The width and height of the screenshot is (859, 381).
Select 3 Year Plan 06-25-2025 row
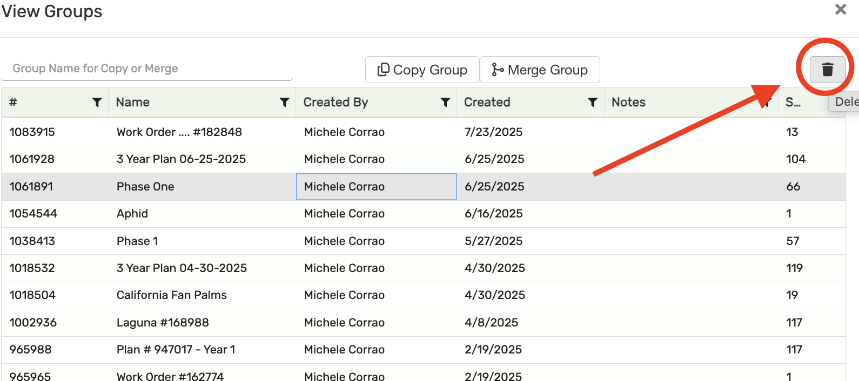[181, 159]
